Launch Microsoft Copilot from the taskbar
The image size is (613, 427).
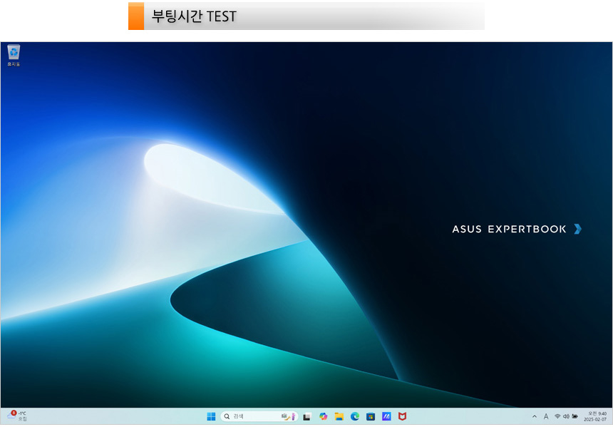tap(323, 416)
